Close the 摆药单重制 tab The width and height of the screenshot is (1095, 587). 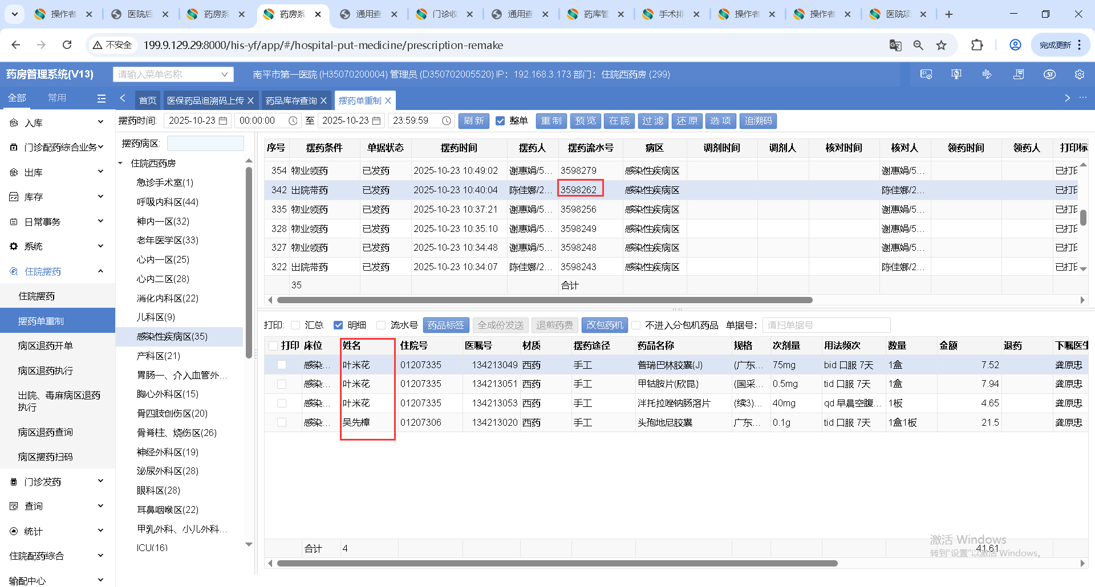tap(388, 101)
